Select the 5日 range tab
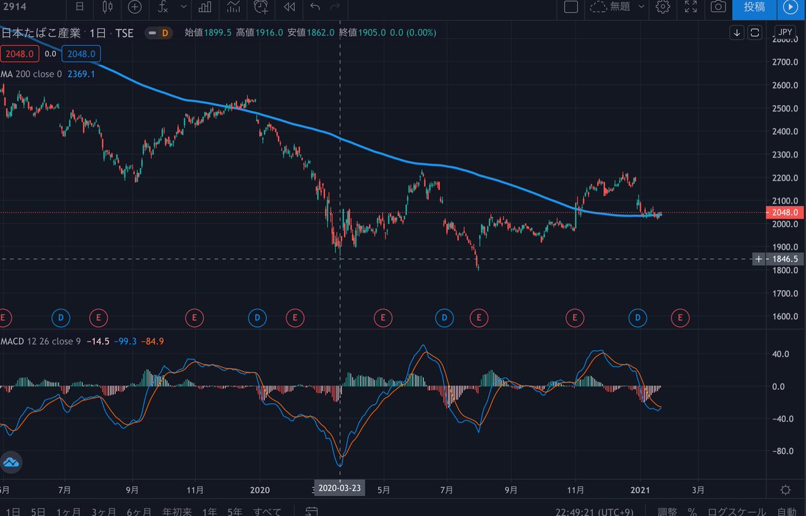The width and height of the screenshot is (806, 516). point(40,511)
